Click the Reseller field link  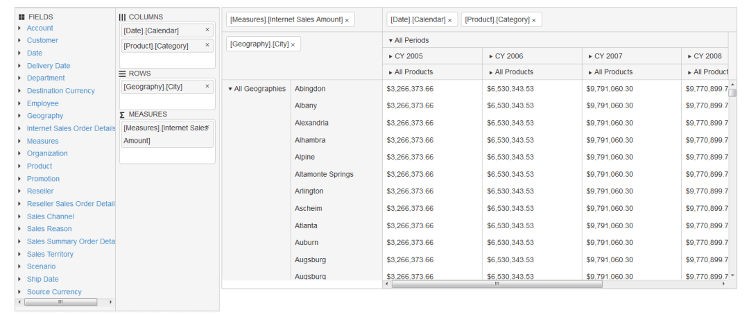click(x=40, y=191)
